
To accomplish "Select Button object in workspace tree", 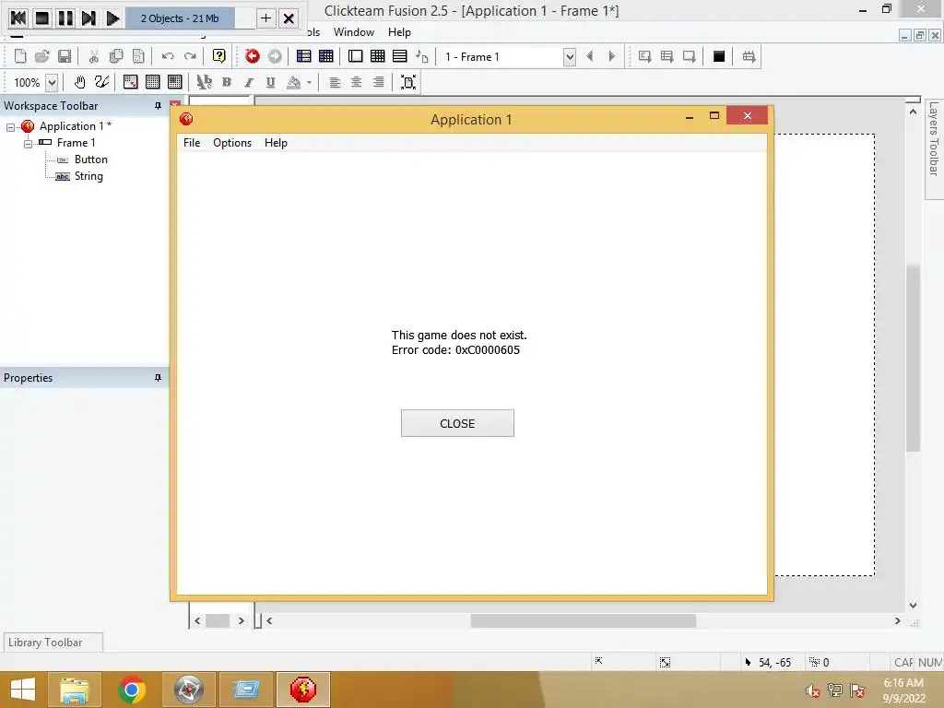I will tap(91, 159).
